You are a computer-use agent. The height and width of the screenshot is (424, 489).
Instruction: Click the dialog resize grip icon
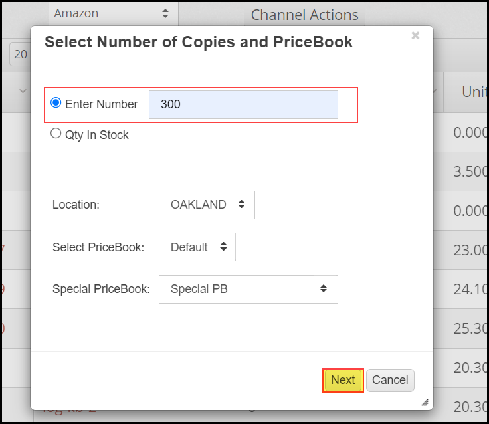coord(425,403)
